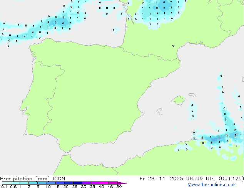
Task: Click the 20–25 mm legend color swatch
Action: (x=69, y=183)
